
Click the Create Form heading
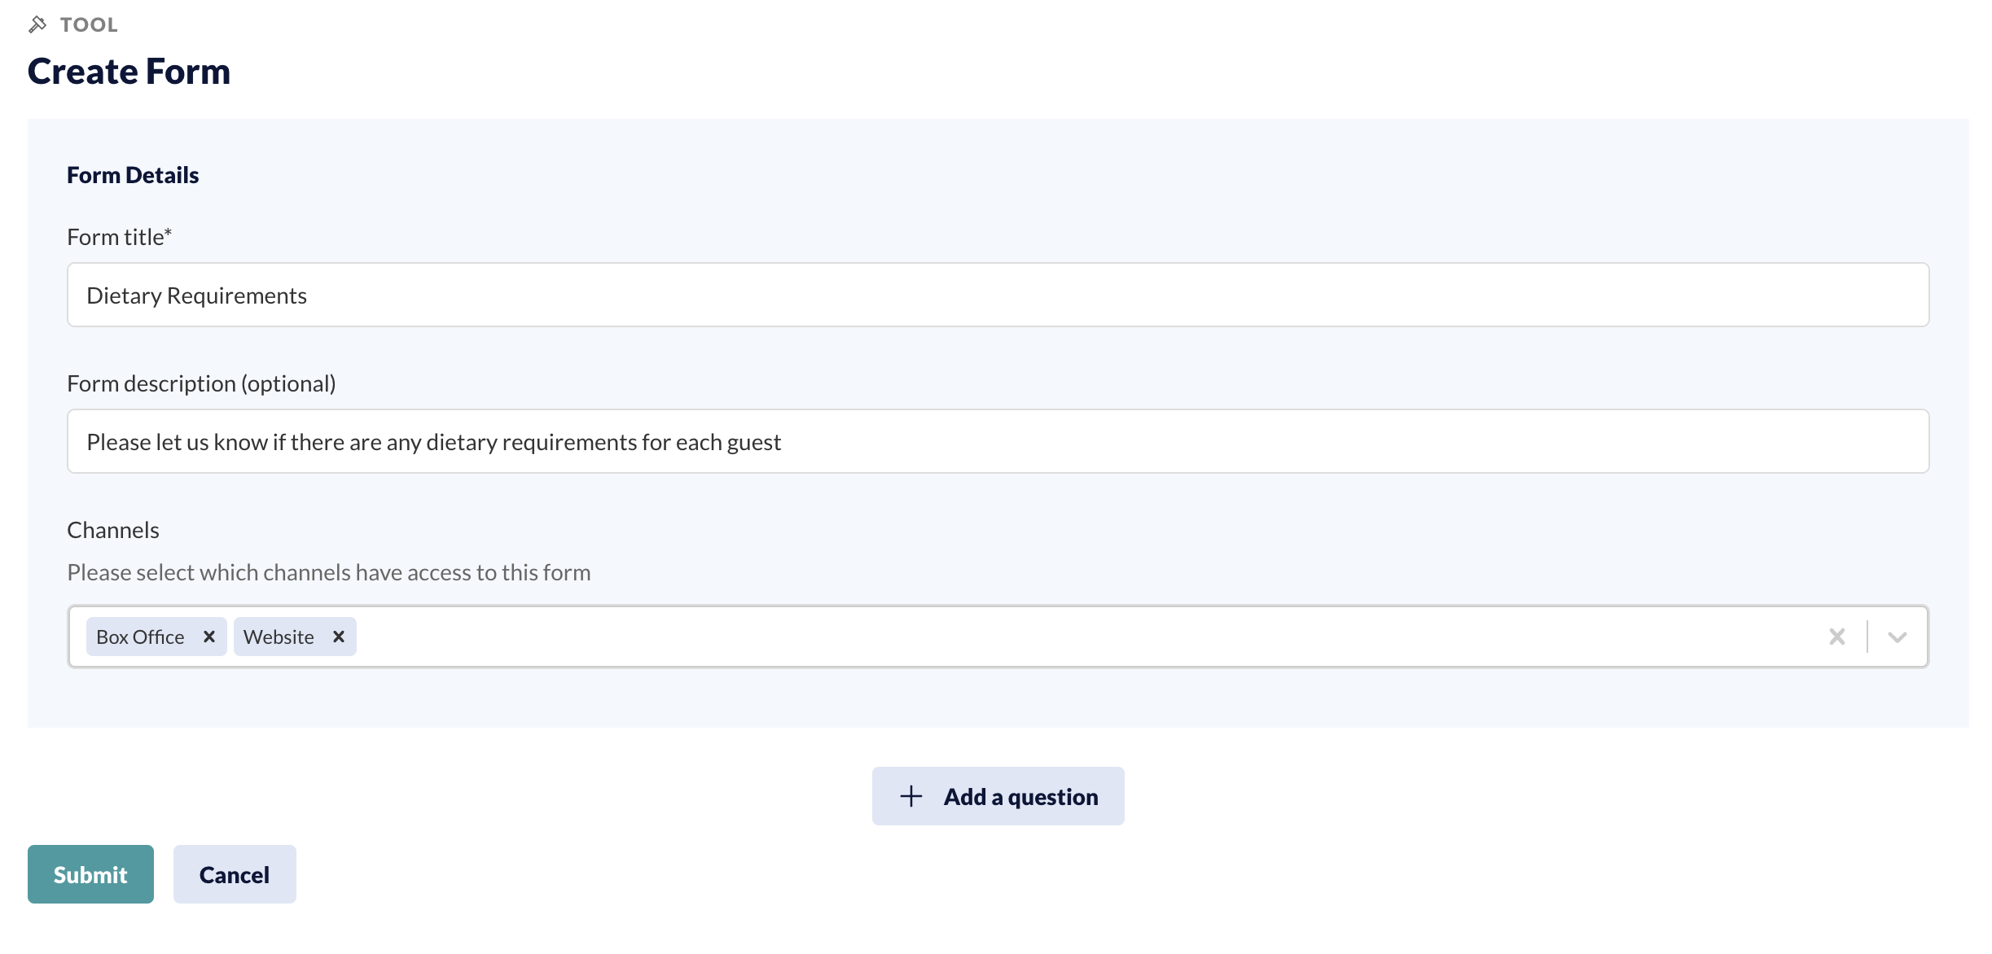129,72
